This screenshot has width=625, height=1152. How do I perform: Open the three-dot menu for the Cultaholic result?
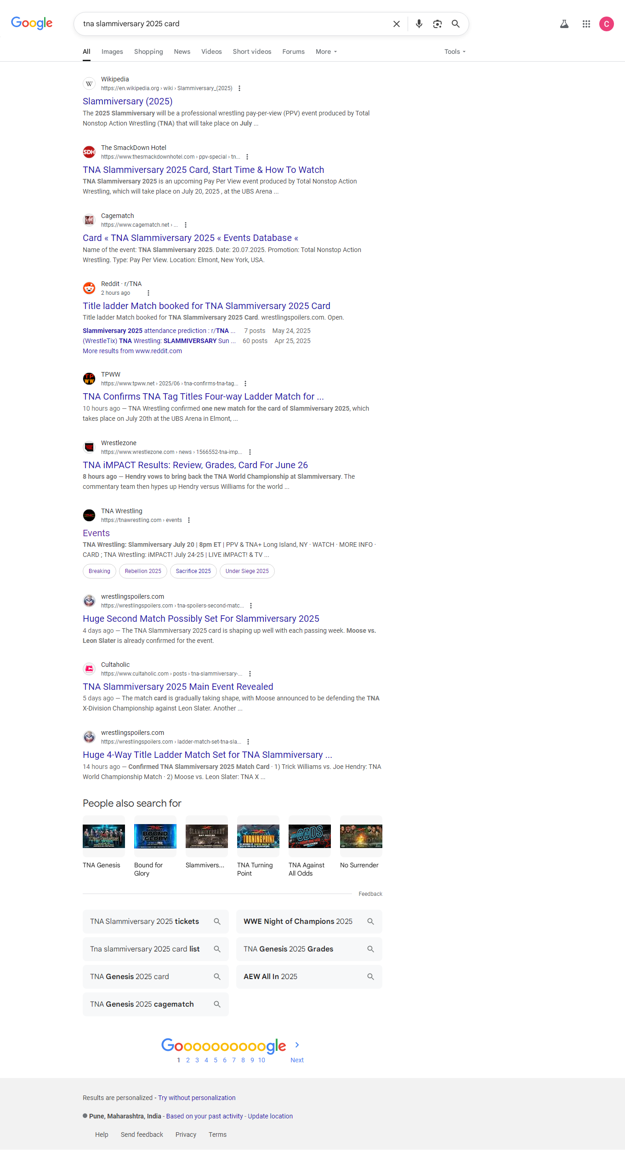coord(250,674)
